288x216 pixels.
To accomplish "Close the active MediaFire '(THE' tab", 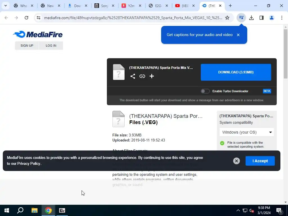I will click(220, 6).
